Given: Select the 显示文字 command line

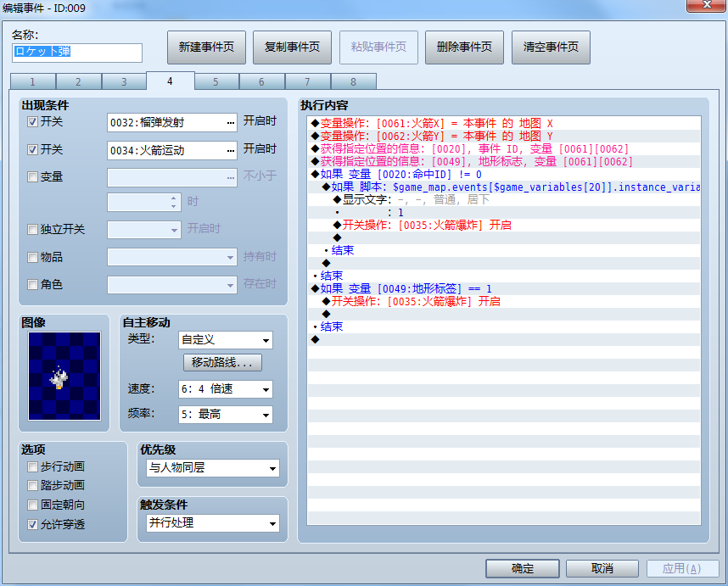Looking at the screenshot, I should 504,199.
